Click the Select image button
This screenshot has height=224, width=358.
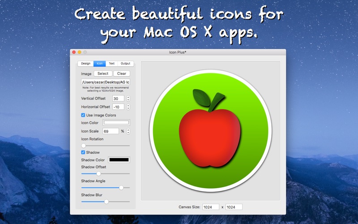click(103, 73)
